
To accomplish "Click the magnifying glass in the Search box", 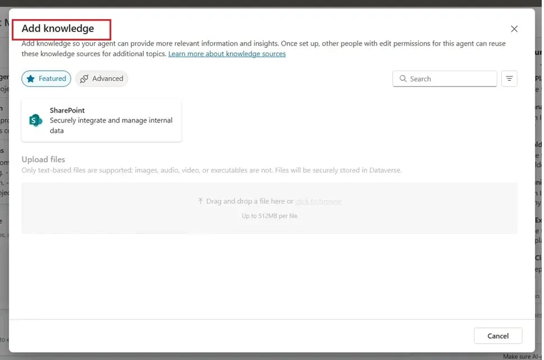I will pyautogui.click(x=403, y=79).
